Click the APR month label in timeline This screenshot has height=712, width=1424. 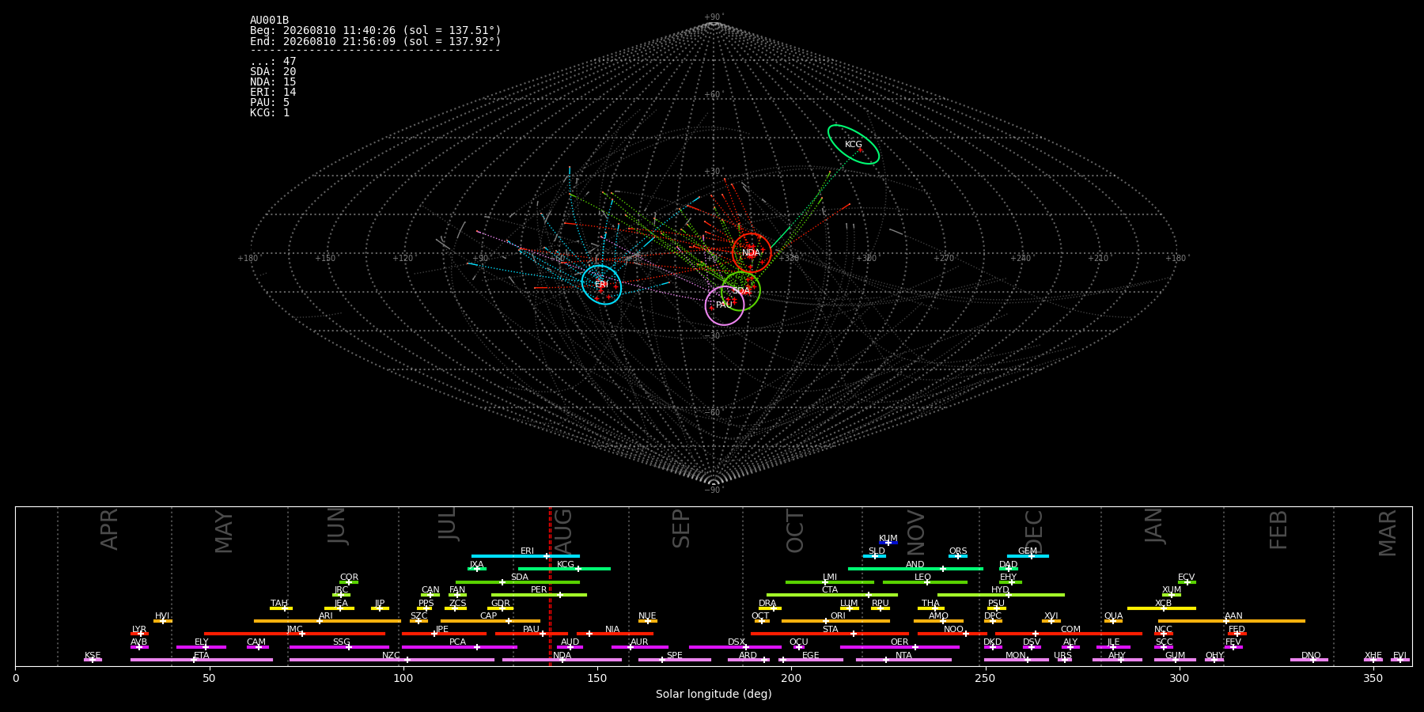(x=109, y=529)
